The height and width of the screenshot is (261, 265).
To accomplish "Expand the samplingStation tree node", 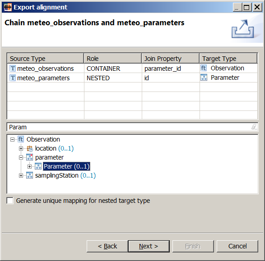I will pyautogui.click(x=21, y=176).
